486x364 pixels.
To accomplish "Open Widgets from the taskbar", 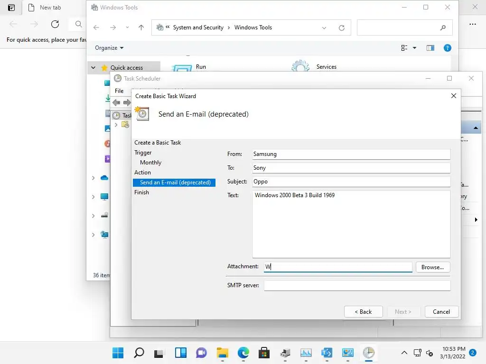I will pos(181,353).
